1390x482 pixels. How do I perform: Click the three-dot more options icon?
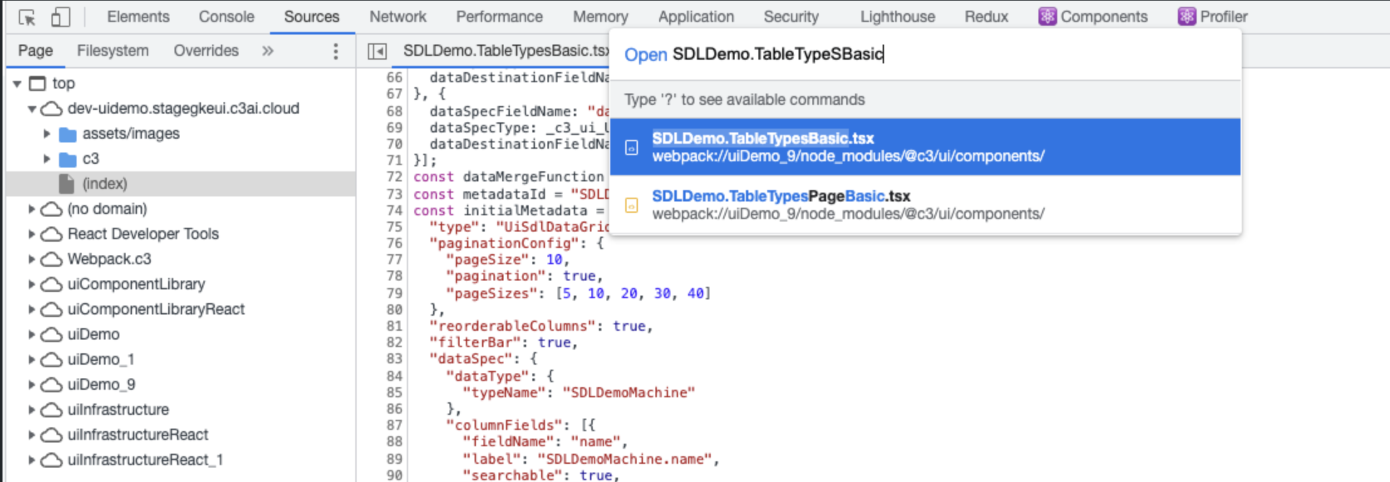coord(335,51)
